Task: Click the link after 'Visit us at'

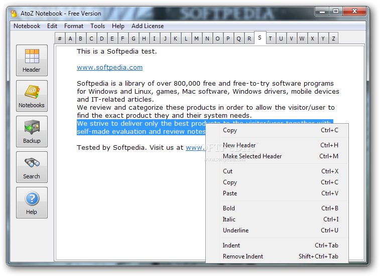Action: click(196, 148)
